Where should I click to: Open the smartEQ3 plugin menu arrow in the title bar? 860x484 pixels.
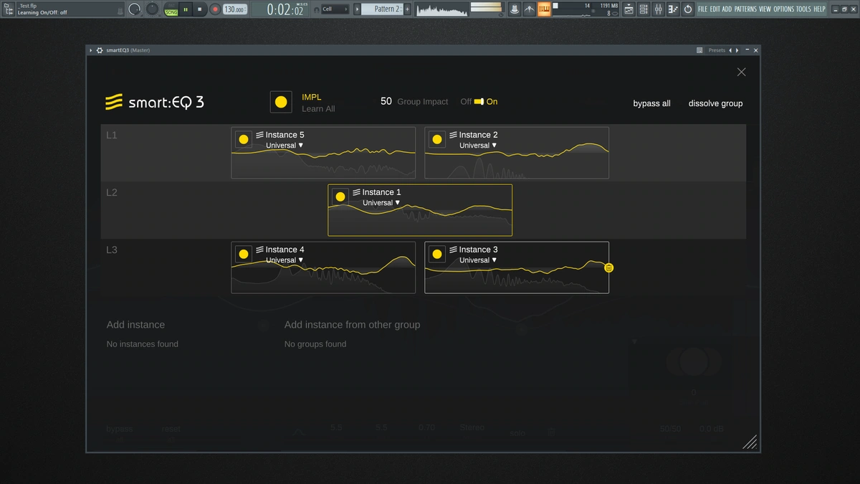(x=91, y=50)
